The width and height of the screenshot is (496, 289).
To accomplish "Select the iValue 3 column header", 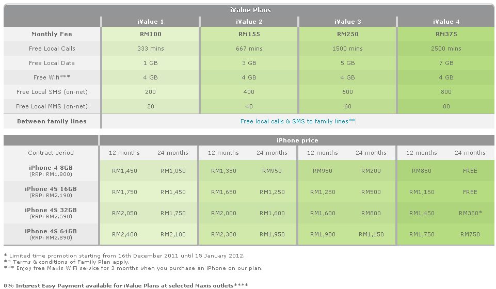I will pyautogui.click(x=347, y=22).
